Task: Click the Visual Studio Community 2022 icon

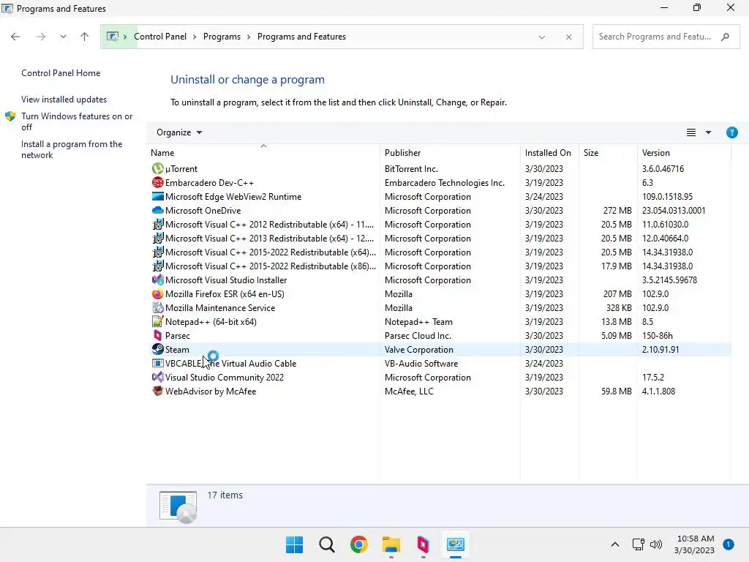Action: pos(158,377)
